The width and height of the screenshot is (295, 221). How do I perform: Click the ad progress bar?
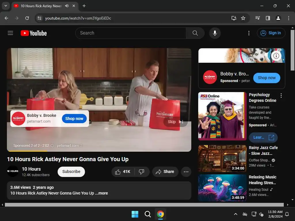point(99,151)
